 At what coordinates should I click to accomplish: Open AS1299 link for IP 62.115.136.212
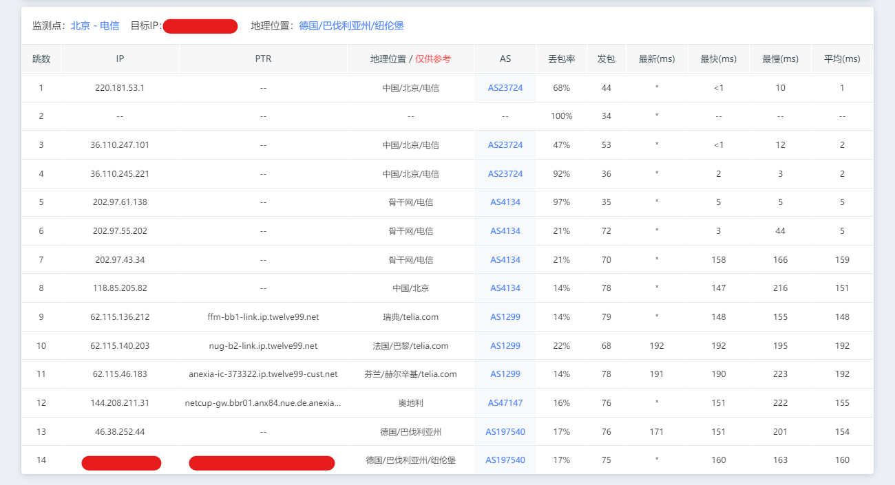pos(505,317)
